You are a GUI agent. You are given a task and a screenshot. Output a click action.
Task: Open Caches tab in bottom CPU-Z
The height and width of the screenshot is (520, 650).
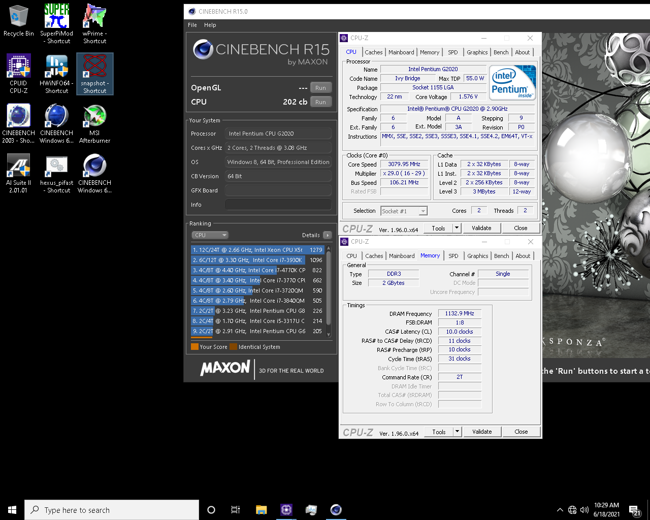pyautogui.click(x=374, y=256)
